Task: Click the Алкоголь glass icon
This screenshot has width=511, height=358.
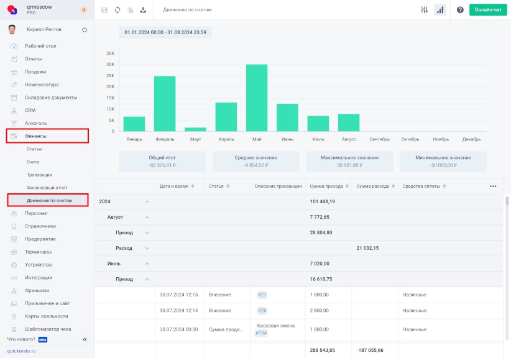Action: (x=14, y=123)
